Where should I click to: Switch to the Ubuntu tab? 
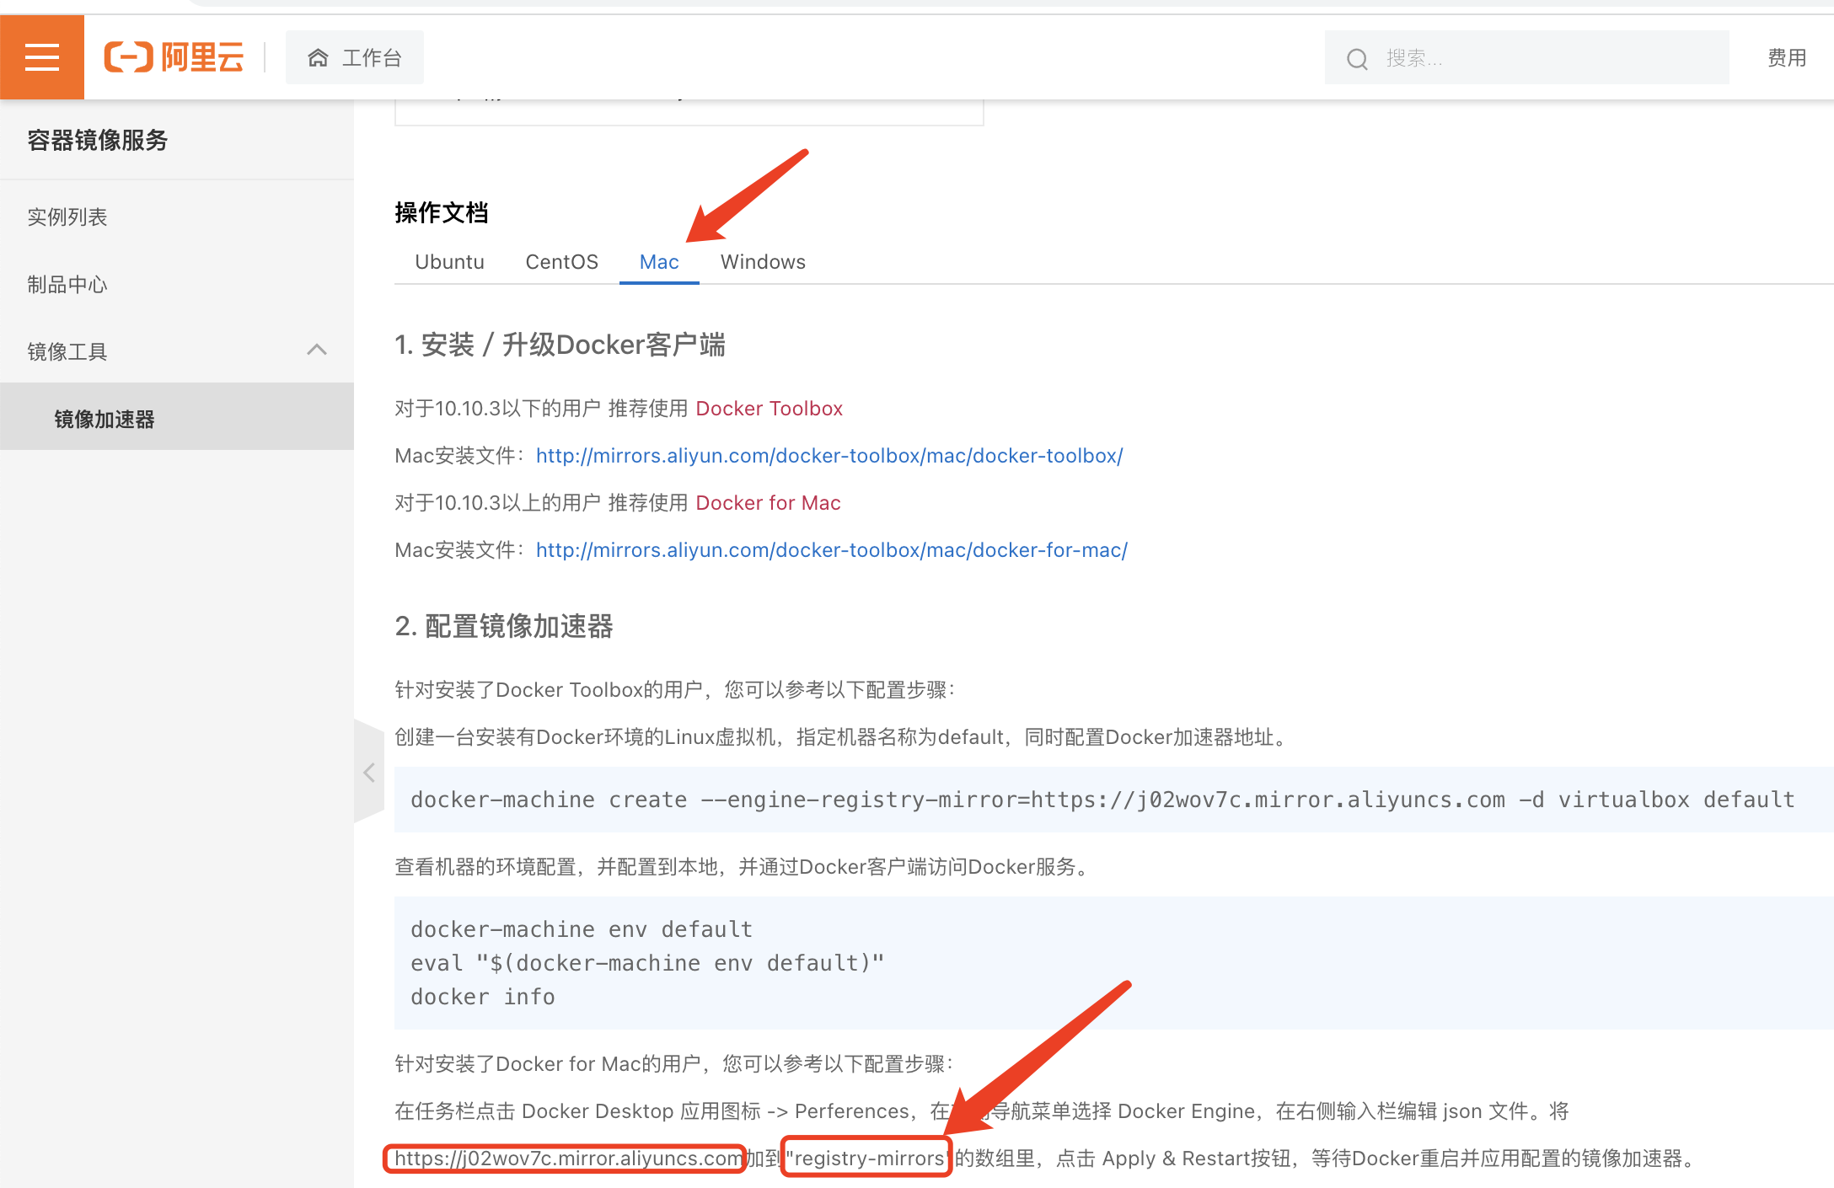pyautogui.click(x=449, y=262)
